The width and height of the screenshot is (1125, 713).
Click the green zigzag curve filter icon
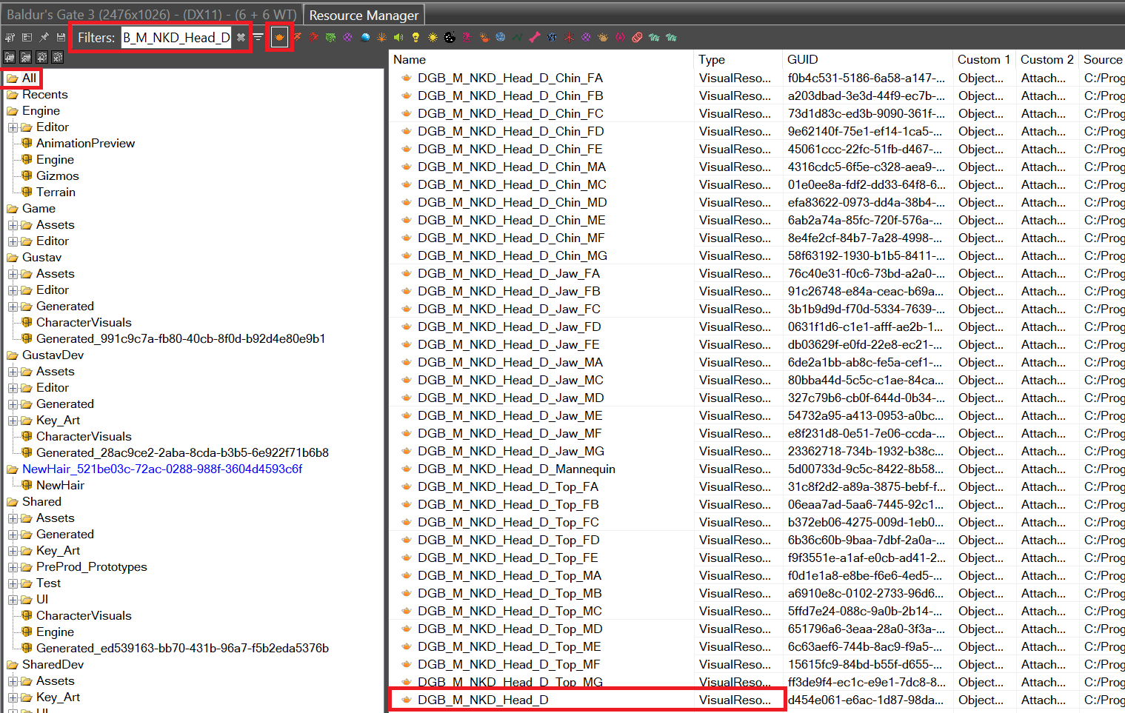[518, 37]
